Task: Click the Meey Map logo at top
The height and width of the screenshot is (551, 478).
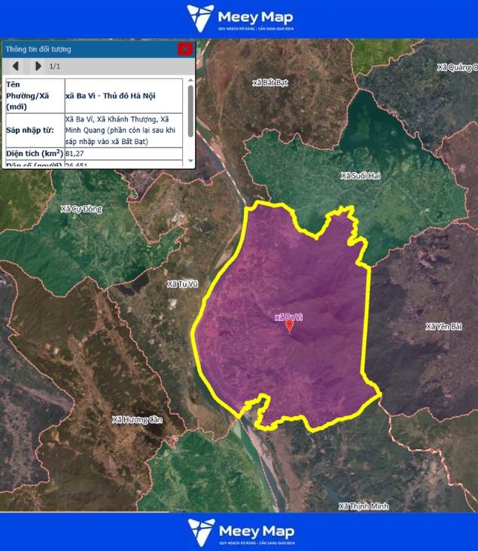Action: pyautogui.click(x=240, y=18)
